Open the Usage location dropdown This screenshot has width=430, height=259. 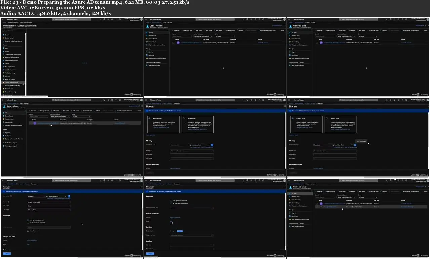[x=192, y=235]
